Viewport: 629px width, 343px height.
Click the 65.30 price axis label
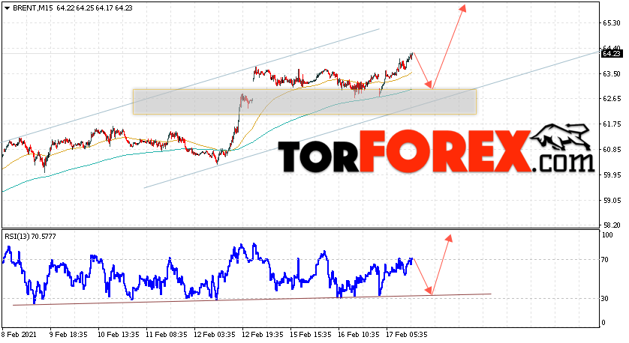(611, 23)
